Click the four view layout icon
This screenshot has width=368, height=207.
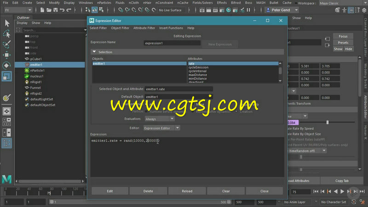tap(6, 122)
